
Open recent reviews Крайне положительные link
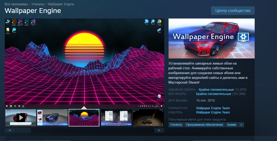216,90
